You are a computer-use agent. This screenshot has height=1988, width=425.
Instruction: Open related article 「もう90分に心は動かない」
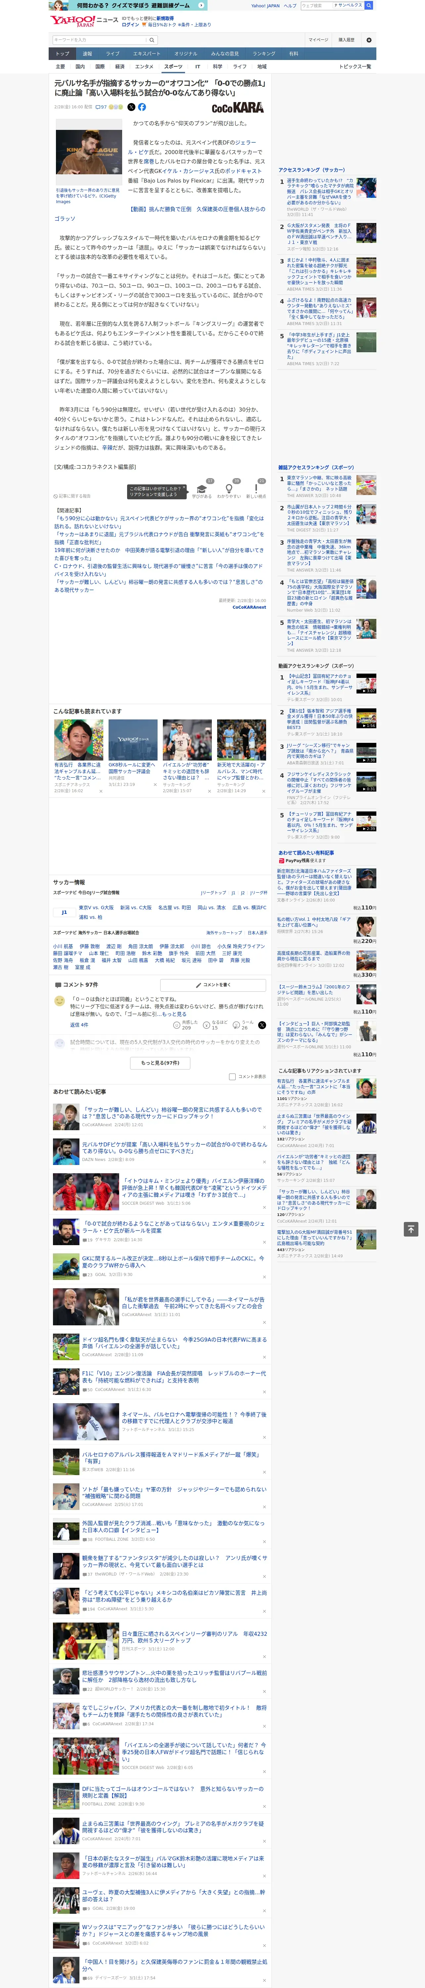160,523
